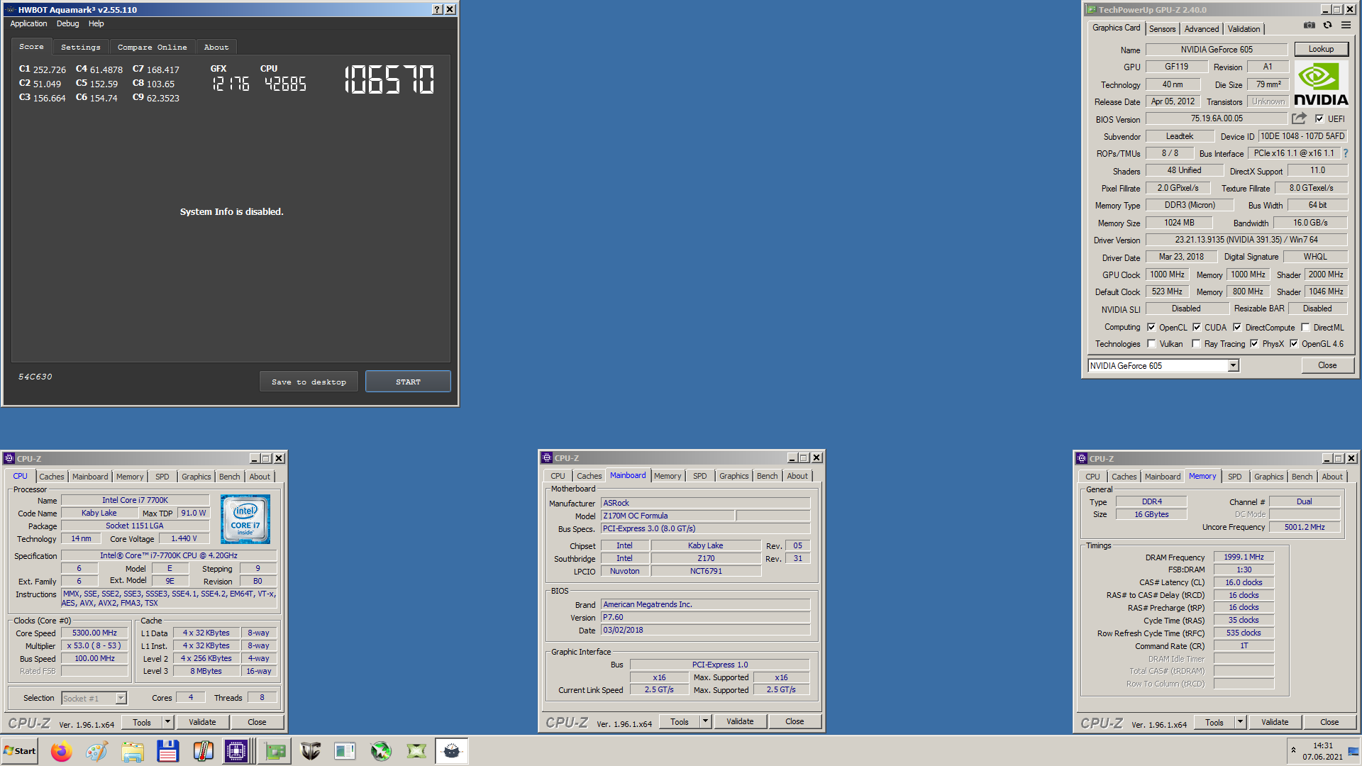1362x766 pixels.
Task: Open Tools dropdown arrow in Mainboard CPU-Z
Action: [x=705, y=721]
